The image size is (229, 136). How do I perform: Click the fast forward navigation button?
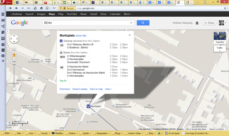tap(29, 8)
